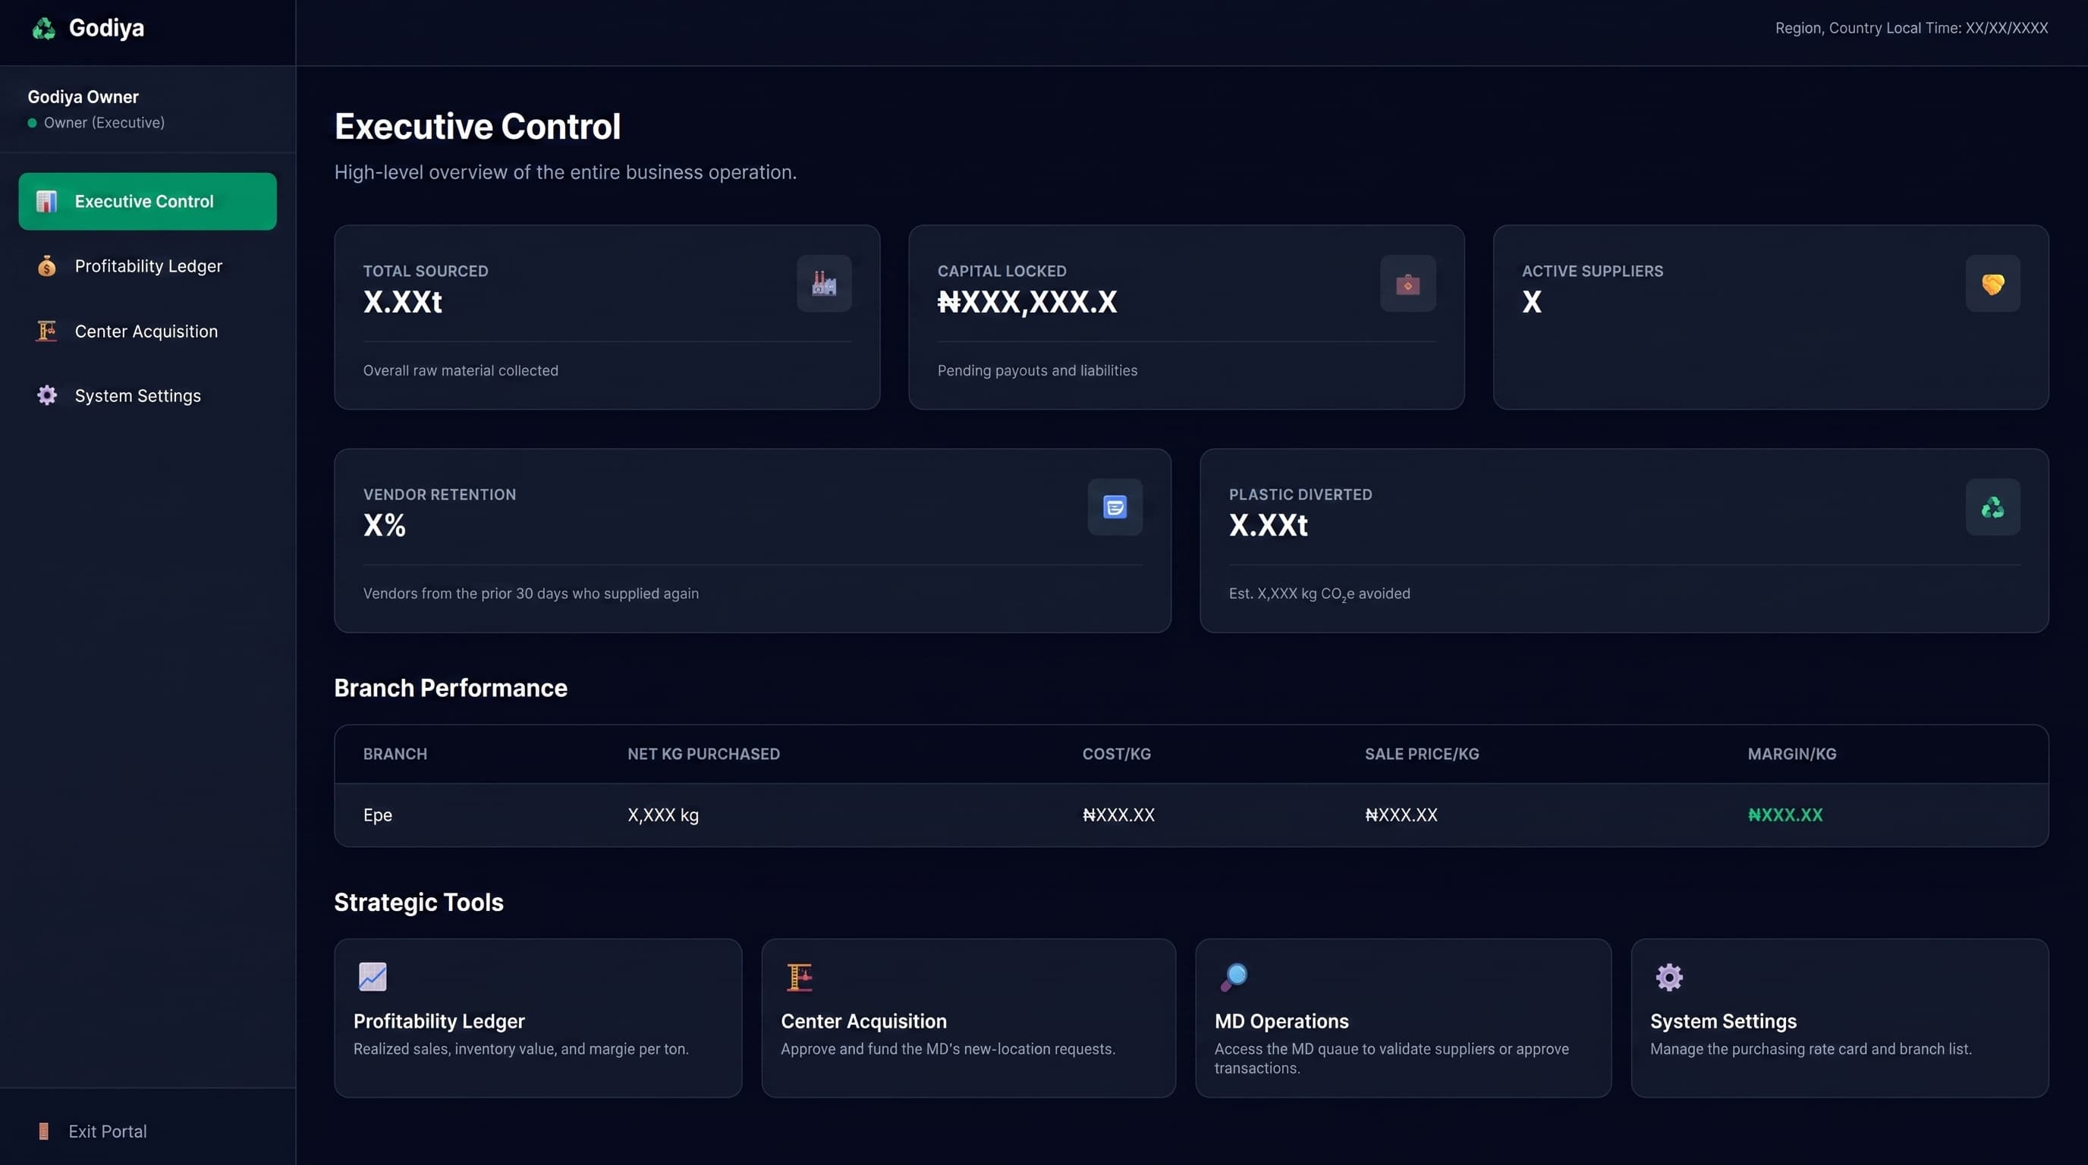2088x1165 pixels.
Task: Click Exit Portal link
Action: [x=107, y=1131]
